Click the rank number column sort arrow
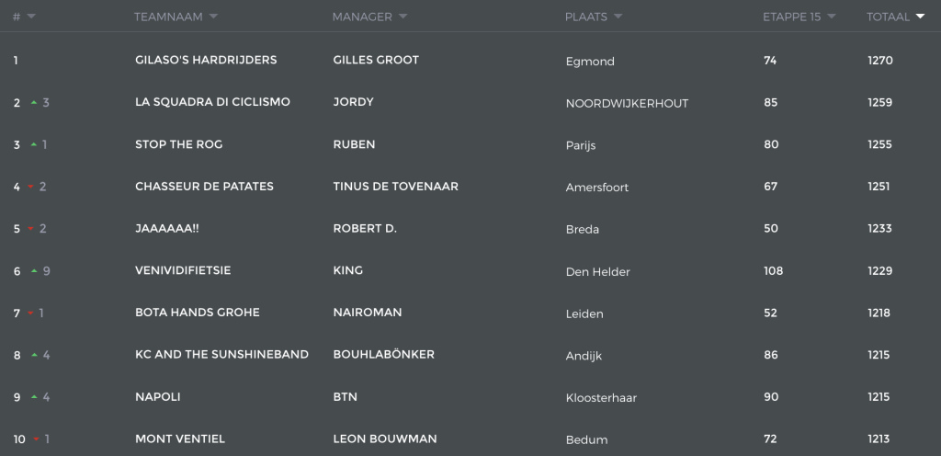The width and height of the screenshot is (941, 456). click(x=31, y=17)
